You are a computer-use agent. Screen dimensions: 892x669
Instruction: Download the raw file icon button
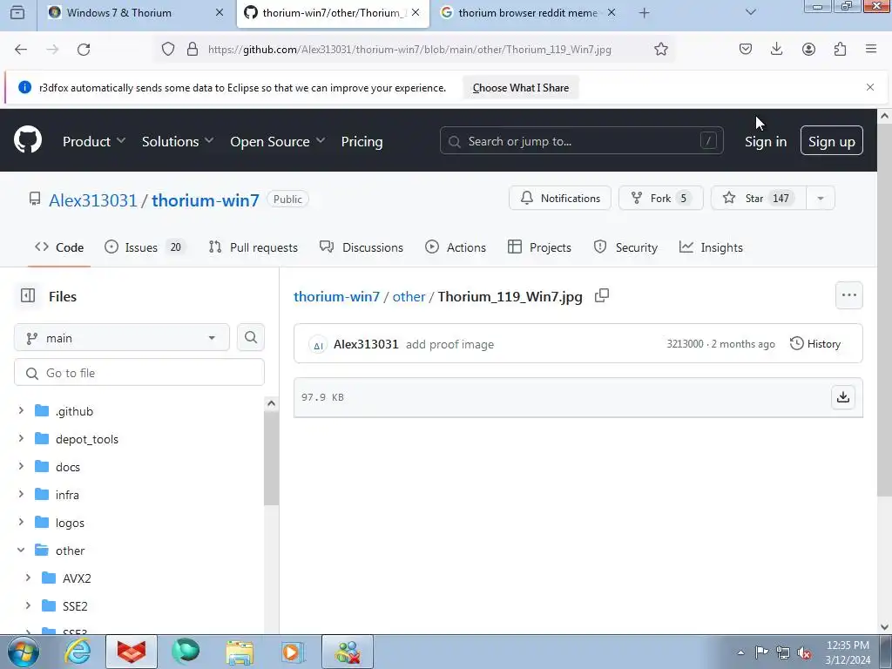(x=843, y=397)
